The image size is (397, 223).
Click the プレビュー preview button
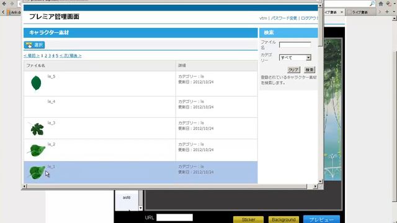pyautogui.click(x=321, y=219)
